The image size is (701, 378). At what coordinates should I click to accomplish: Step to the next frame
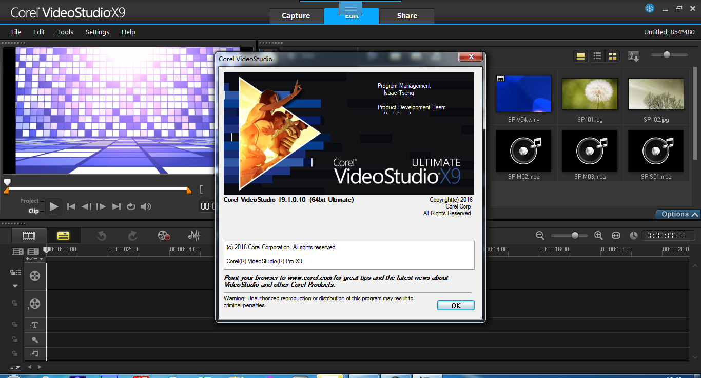click(x=101, y=206)
